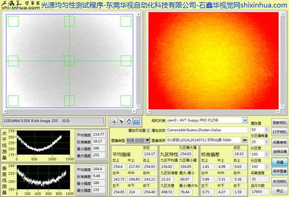Click the 采集单帧 button
Screen dimensions: 289x197
coord(280,142)
